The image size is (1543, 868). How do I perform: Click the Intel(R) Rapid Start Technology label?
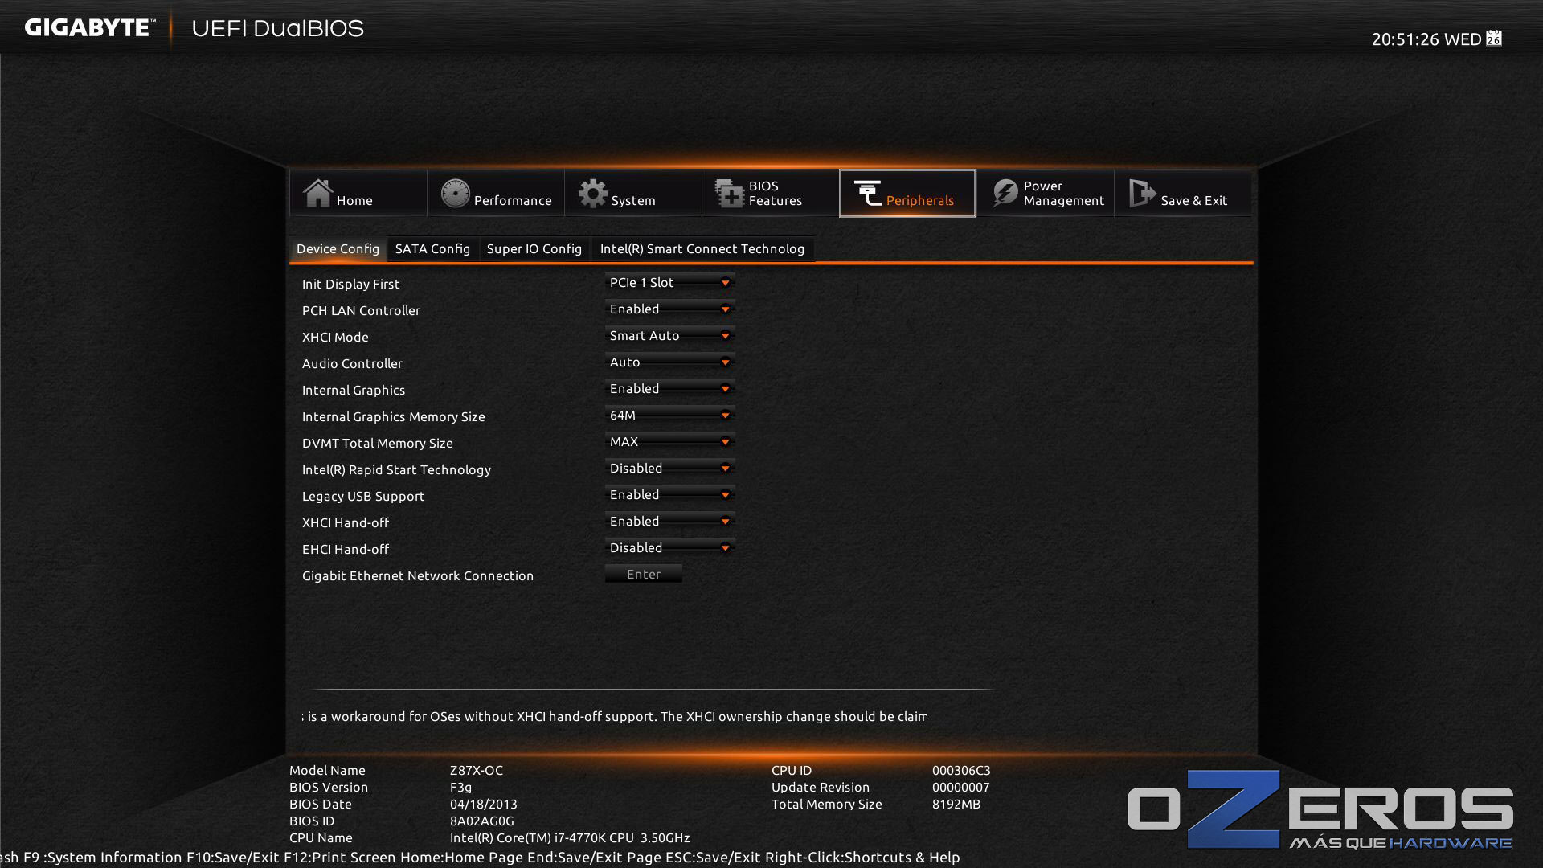(396, 469)
